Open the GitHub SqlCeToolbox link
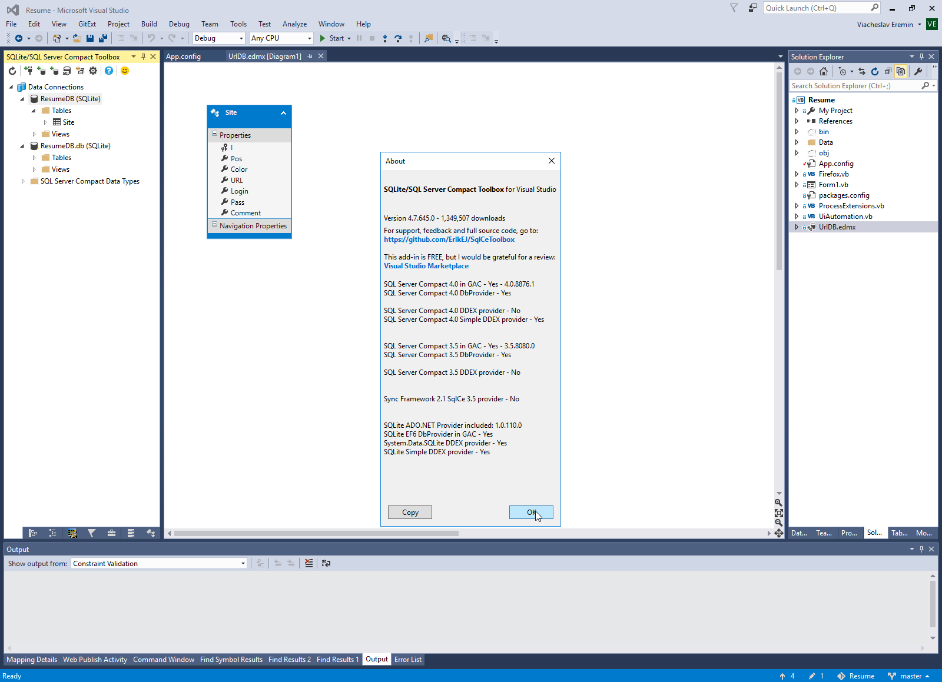This screenshot has width=942, height=682. 449,239
